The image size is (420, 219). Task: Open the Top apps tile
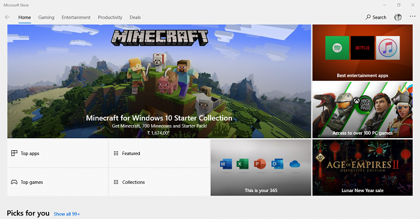pos(58,153)
